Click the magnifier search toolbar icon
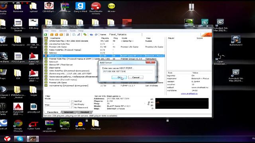 tap(96, 35)
